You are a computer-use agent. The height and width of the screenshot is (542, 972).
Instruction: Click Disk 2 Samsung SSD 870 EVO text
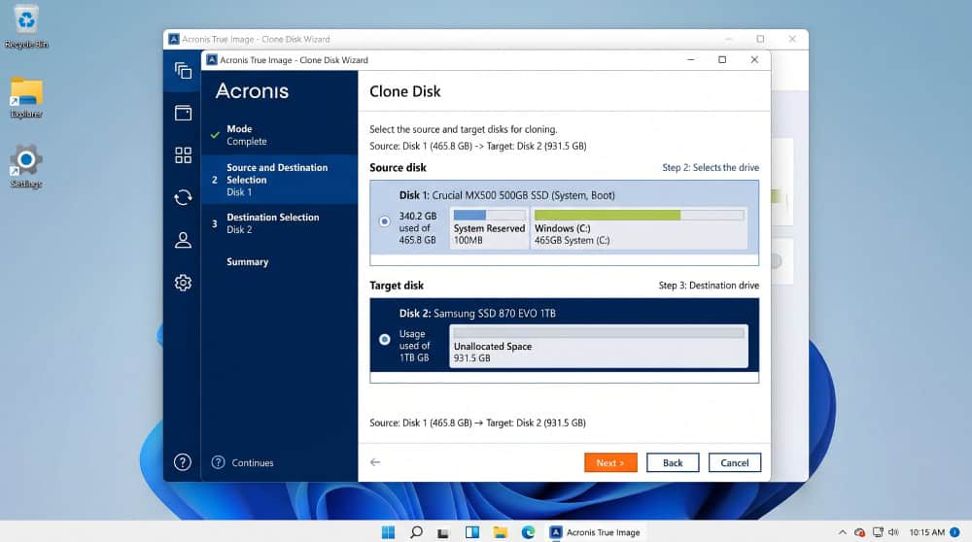point(477,314)
